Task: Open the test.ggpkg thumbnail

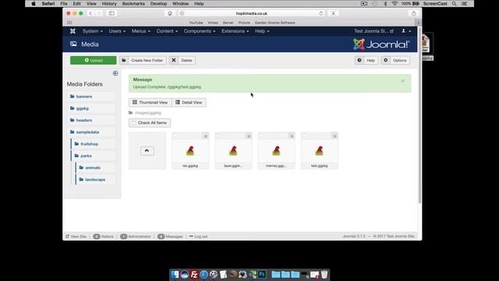Action: [319, 151]
